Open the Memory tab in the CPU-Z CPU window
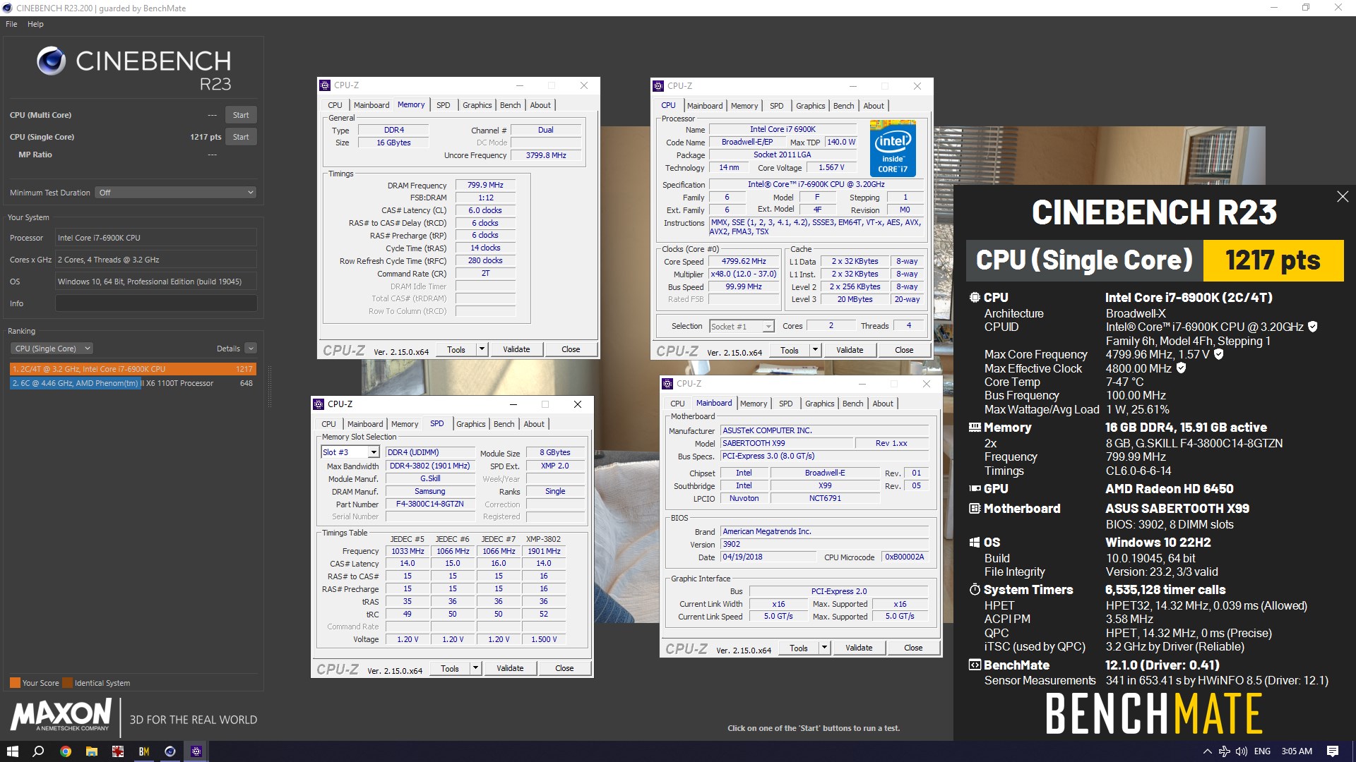Screen dimensions: 1356x762 744,106
